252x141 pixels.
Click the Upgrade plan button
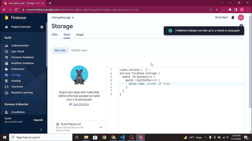[38, 120]
